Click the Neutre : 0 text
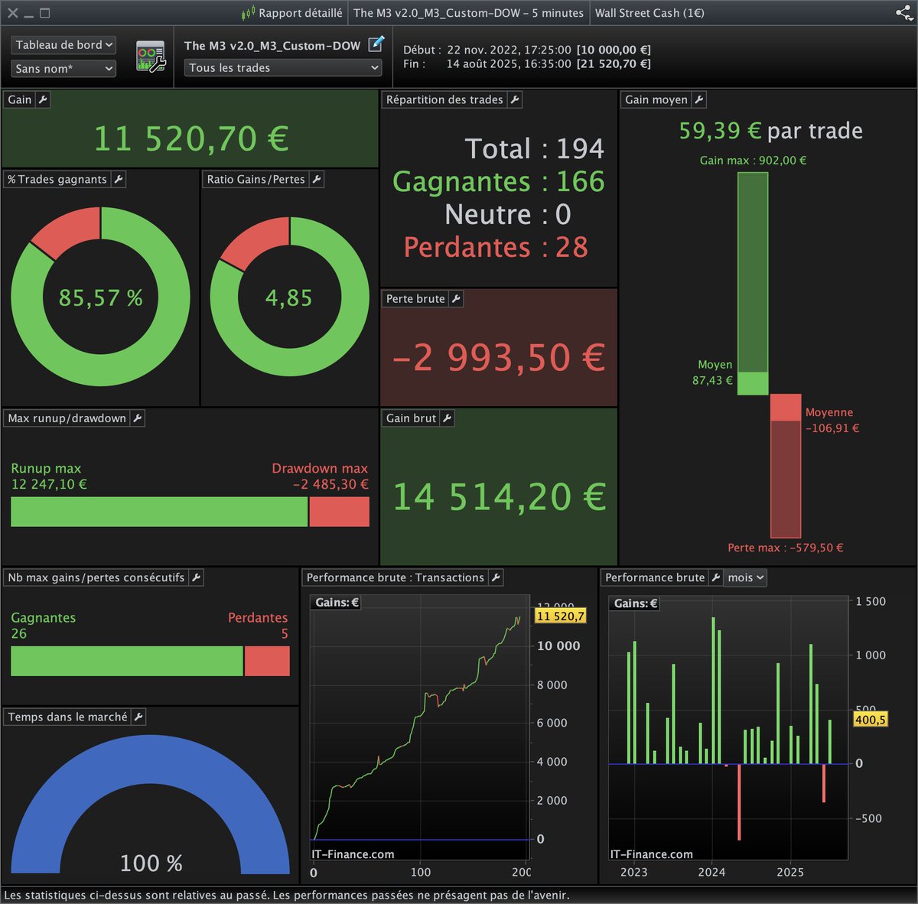The height and width of the screenshot is (904, 918). pos(508,214)
